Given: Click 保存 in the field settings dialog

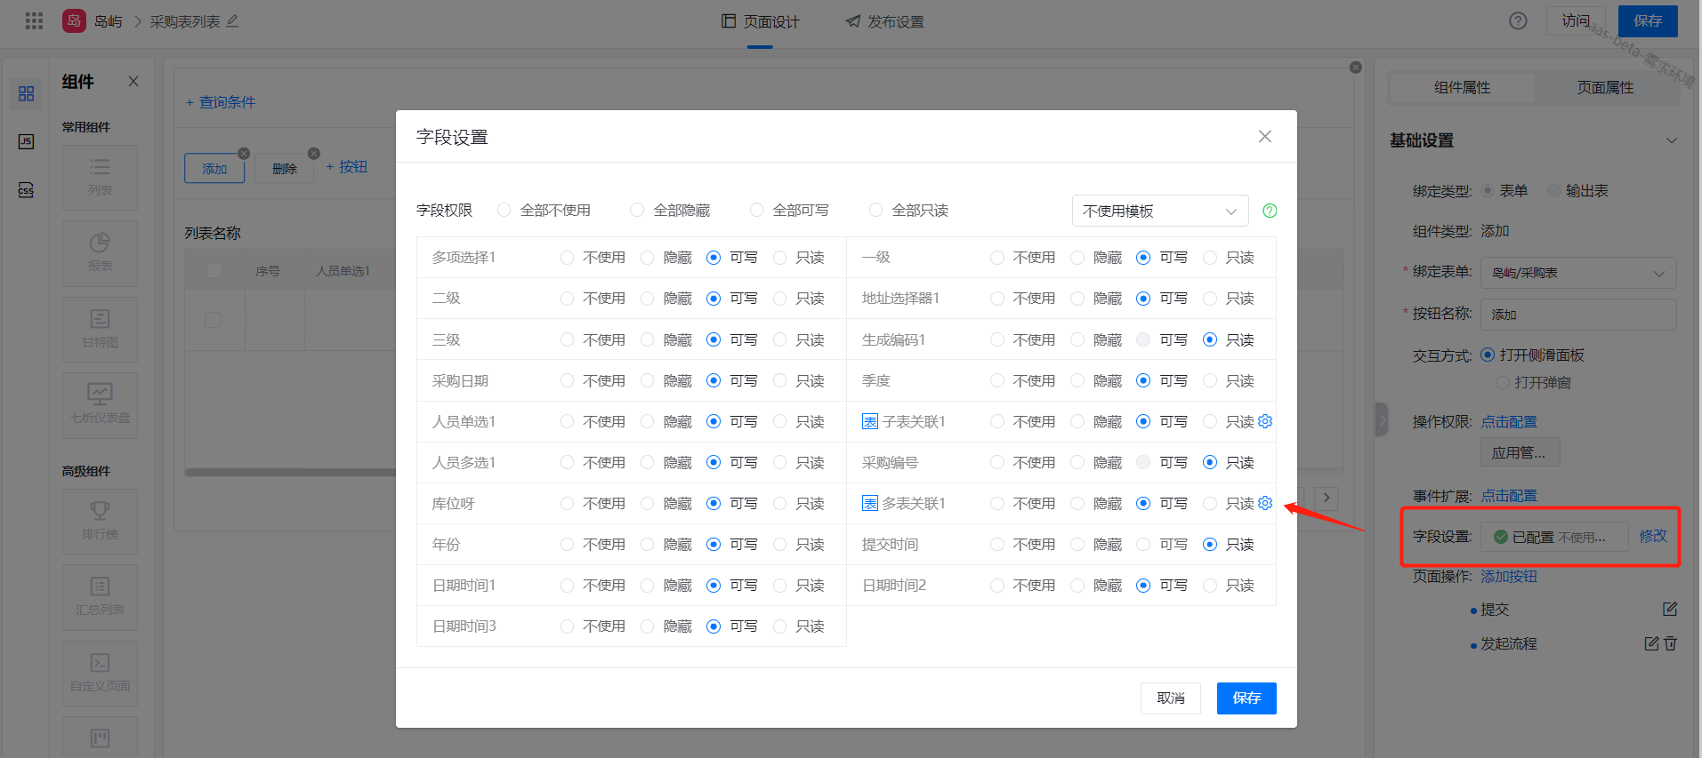Looking at the screenshot, I should 1246,698.
